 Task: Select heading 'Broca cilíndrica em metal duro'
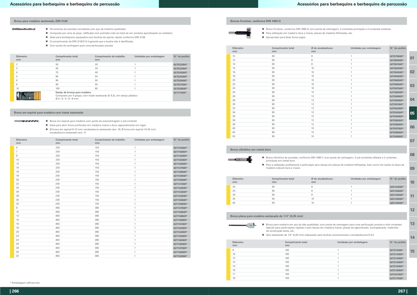point(251,150)
